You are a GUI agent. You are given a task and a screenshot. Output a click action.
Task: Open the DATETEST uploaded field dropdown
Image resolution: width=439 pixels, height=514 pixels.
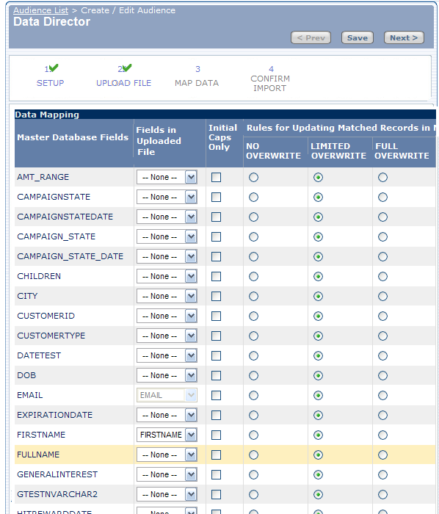[167, 355]
